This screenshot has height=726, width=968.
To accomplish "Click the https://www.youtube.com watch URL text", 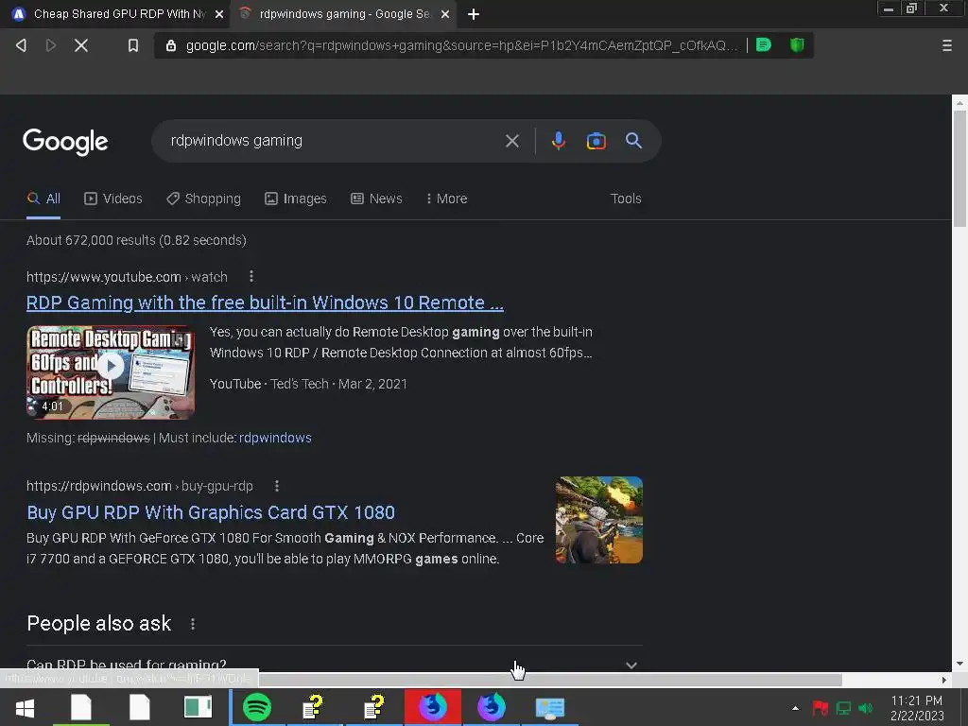I will tap(127, 277).
